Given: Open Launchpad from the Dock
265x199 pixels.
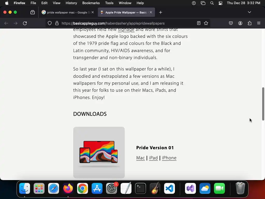Looking at the screenshot, I should coord(39,188).
